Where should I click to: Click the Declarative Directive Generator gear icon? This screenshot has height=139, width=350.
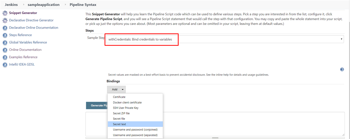[x=5, y=20]
